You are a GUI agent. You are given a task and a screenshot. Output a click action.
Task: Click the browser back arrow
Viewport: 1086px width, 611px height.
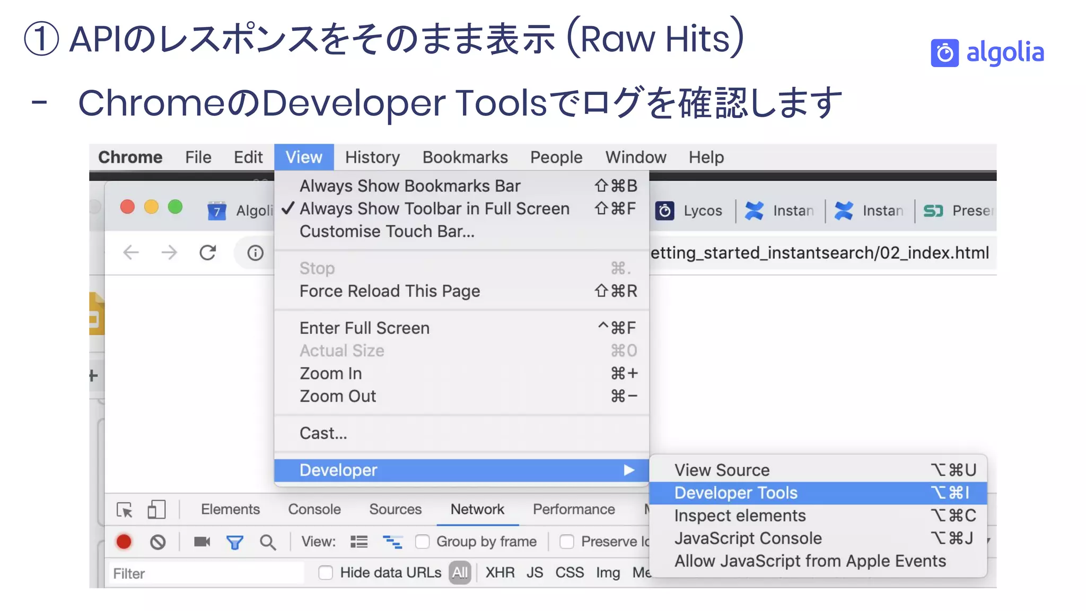pos(131,252)
